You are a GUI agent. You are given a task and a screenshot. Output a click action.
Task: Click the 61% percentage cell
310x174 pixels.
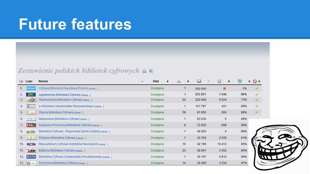[244, 138]
